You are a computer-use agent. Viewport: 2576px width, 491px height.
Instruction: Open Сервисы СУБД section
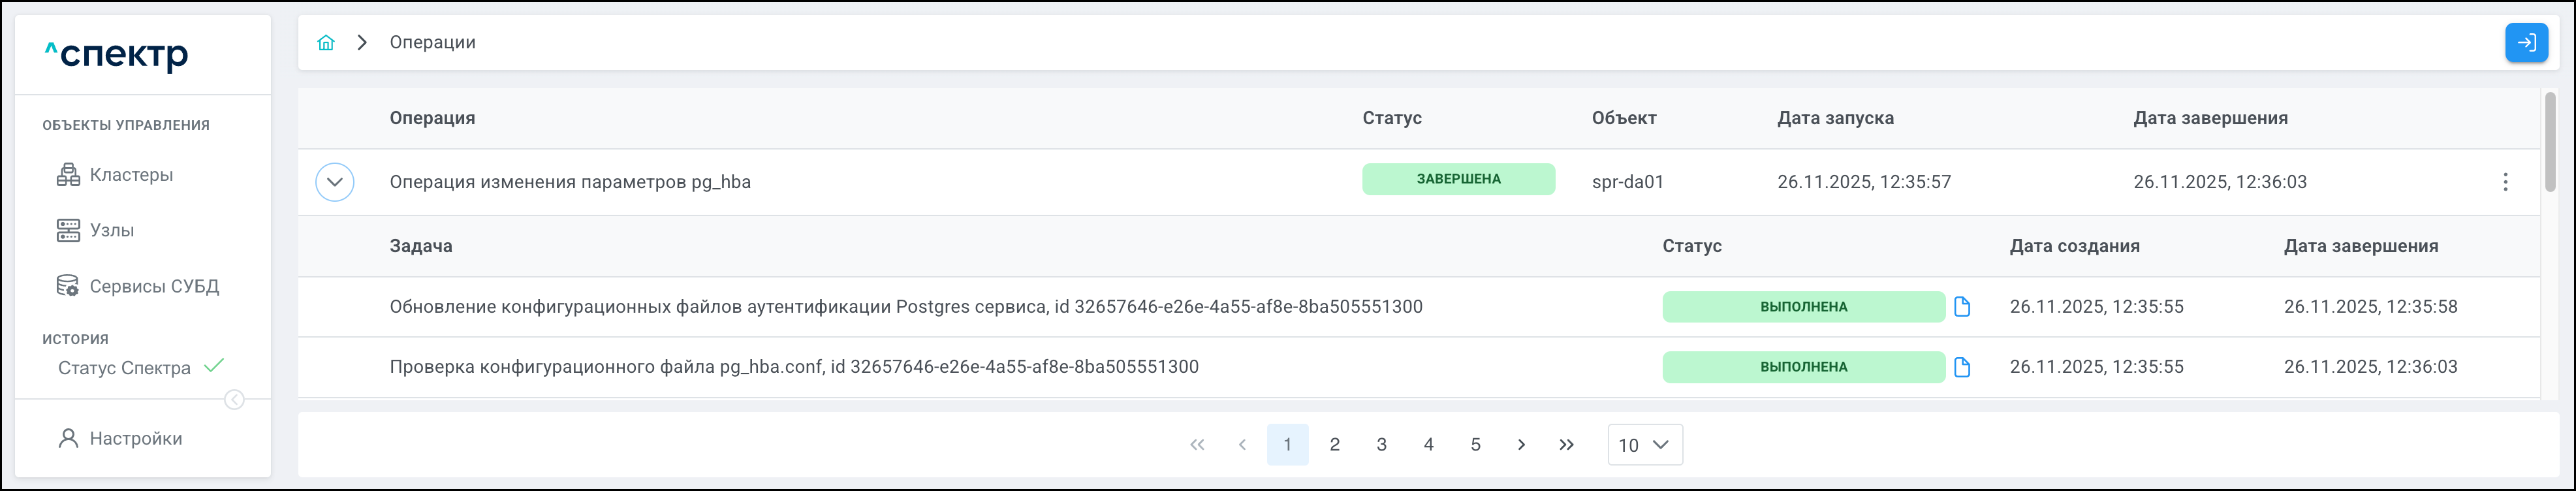[154, 287]
